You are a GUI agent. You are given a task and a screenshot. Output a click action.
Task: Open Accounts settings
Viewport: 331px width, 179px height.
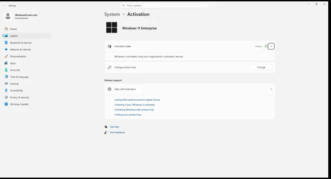tap(27, 70)
